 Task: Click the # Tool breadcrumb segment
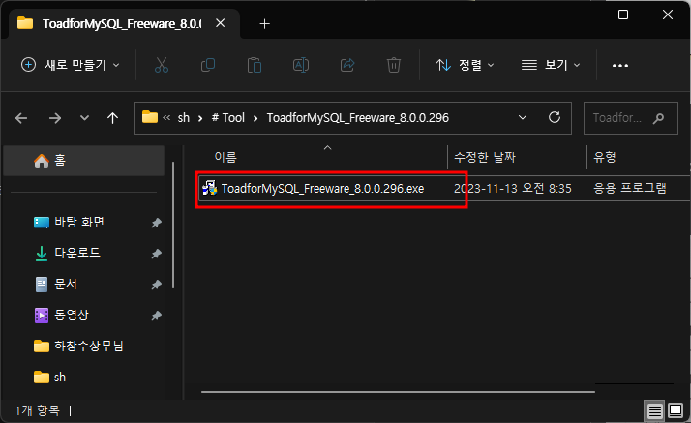tap(227, 118)
